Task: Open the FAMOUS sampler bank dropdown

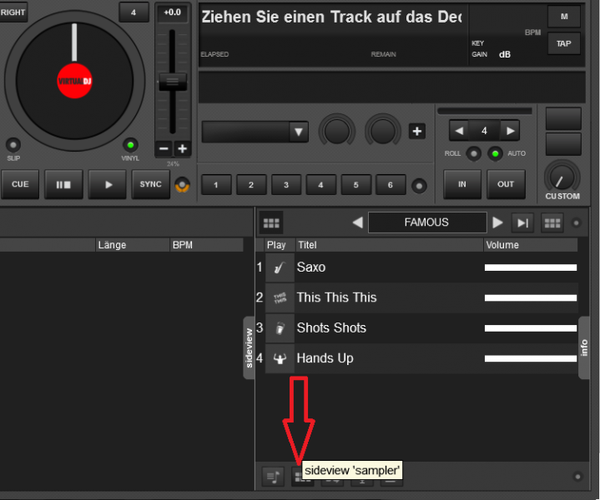Action: 427,222
